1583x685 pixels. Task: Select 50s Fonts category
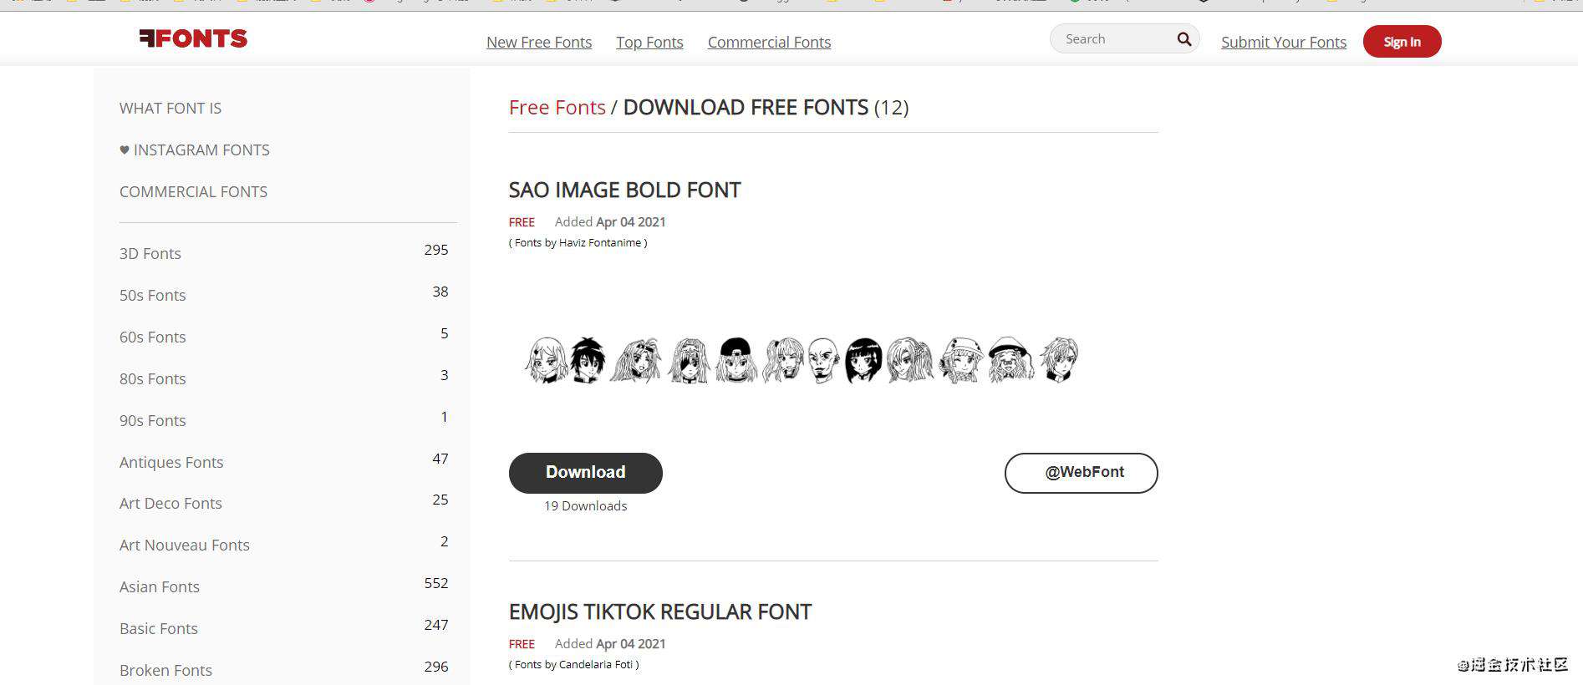coord(153,296)
